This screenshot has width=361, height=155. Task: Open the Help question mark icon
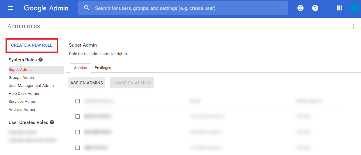coord(315,8)
